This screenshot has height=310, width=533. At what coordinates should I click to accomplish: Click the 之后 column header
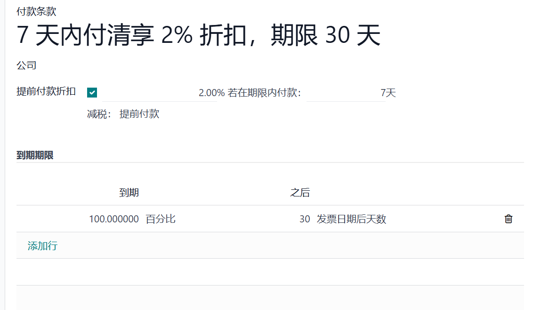coord(300,193)
